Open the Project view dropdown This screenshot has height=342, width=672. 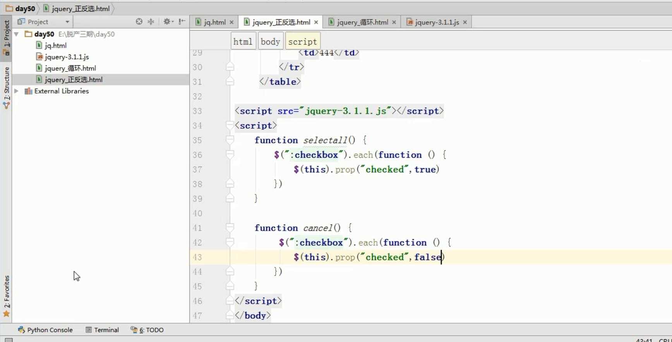pos(67,22)
